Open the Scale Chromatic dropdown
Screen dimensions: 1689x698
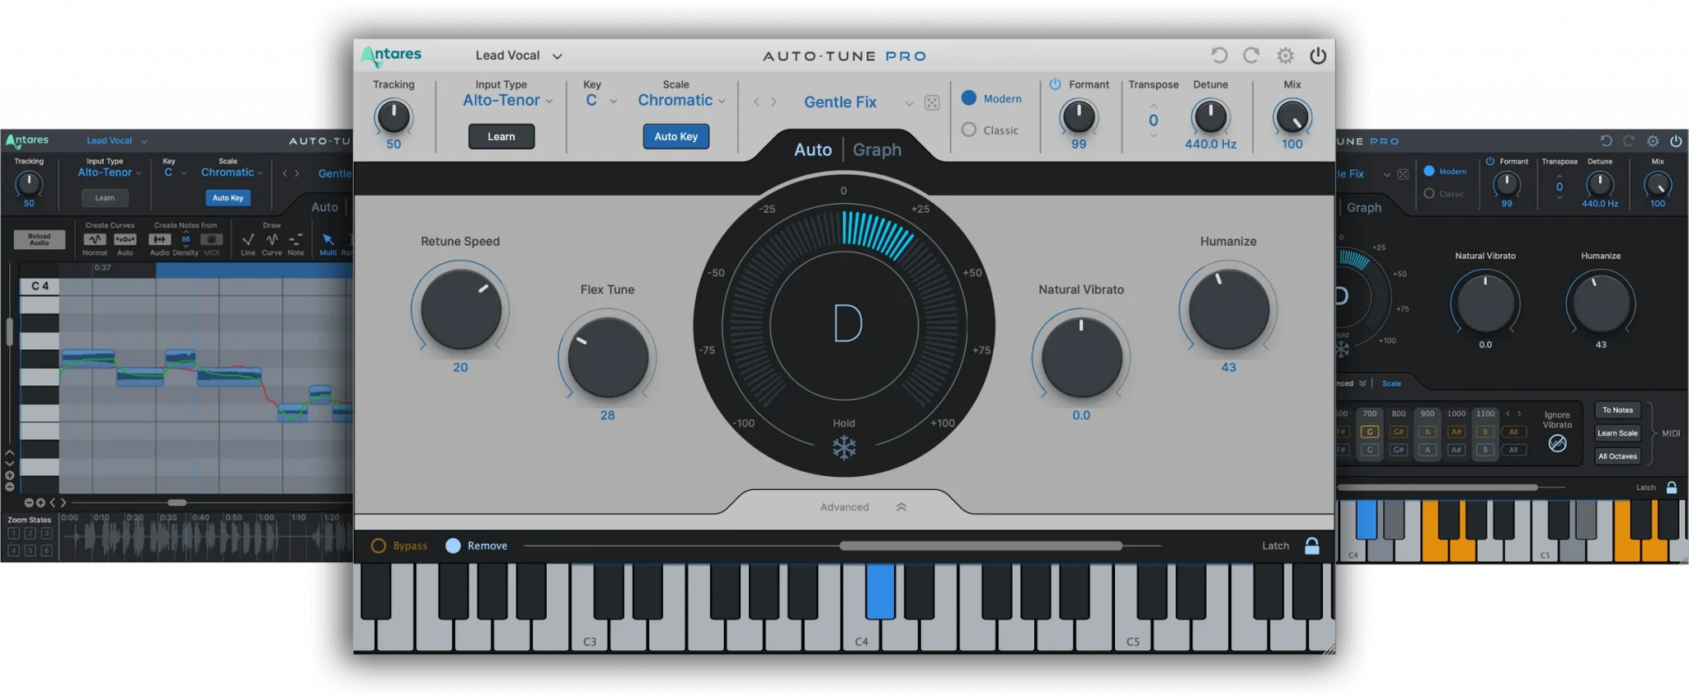pyautogui.click(x=681, y=101)
